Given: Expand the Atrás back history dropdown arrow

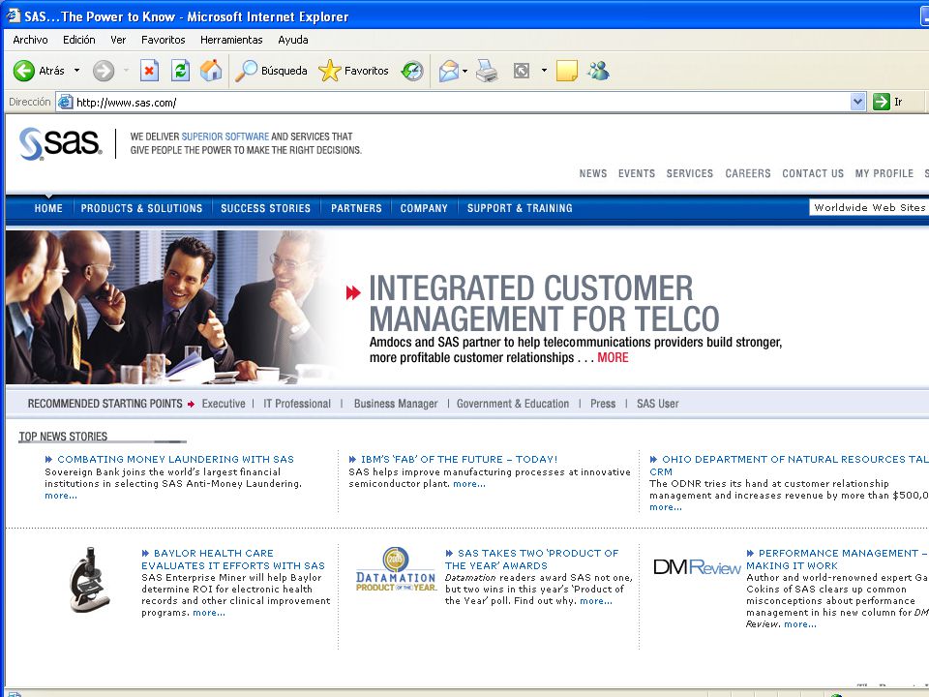Looking at the screenshot, I should [77, 71].
